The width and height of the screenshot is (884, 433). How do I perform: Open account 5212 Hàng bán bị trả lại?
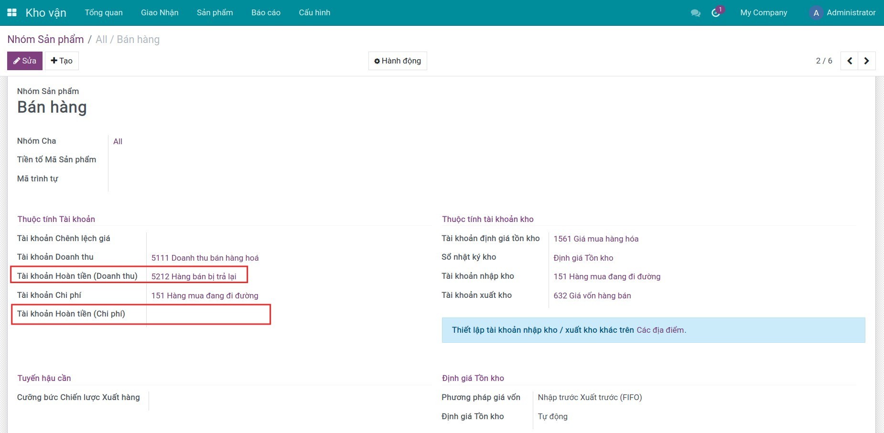[x=194, y=277]
